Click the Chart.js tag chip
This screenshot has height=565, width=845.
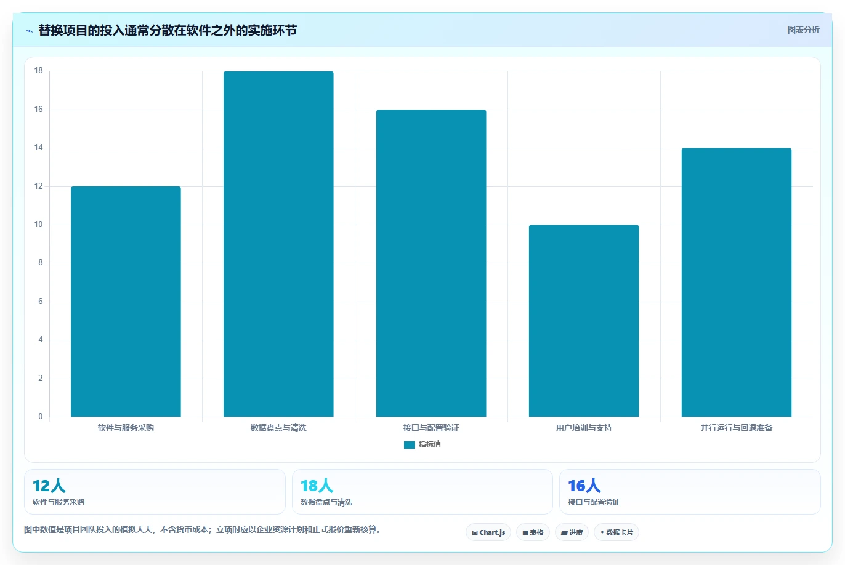(x=488, y=532)
